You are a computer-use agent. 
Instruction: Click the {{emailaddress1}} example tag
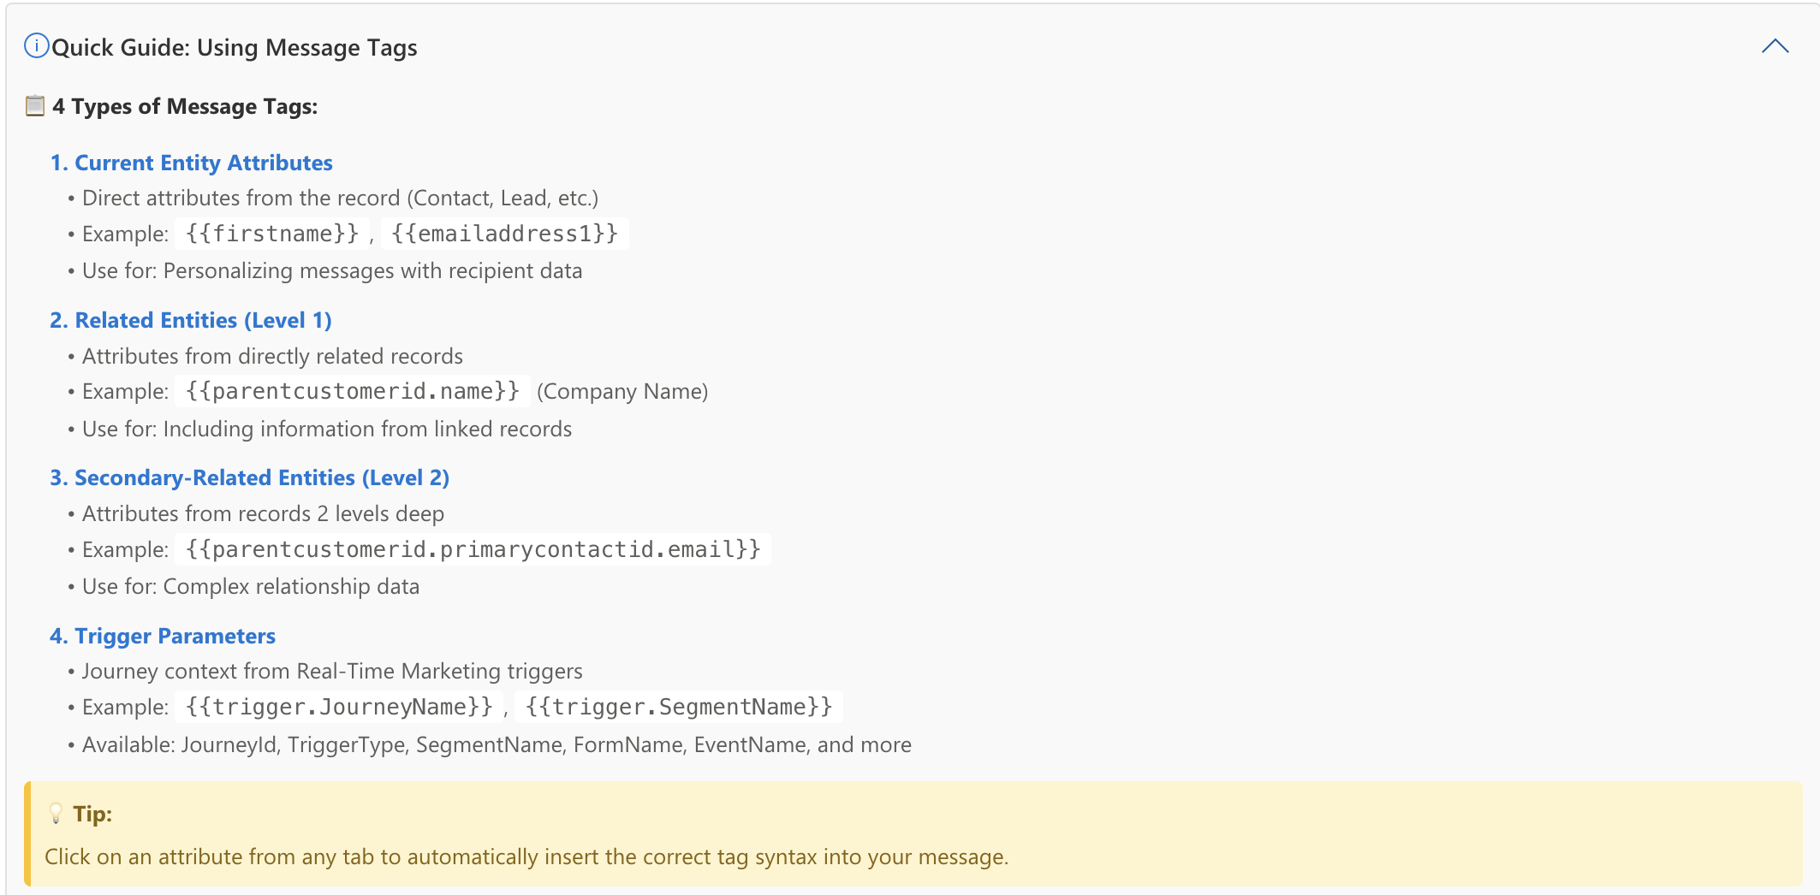coord(504,234)
